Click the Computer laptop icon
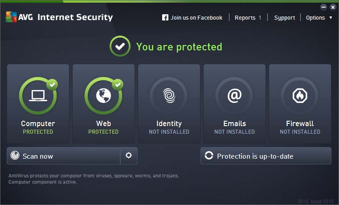Screen dimensions: 339x205 pos(38,95)
